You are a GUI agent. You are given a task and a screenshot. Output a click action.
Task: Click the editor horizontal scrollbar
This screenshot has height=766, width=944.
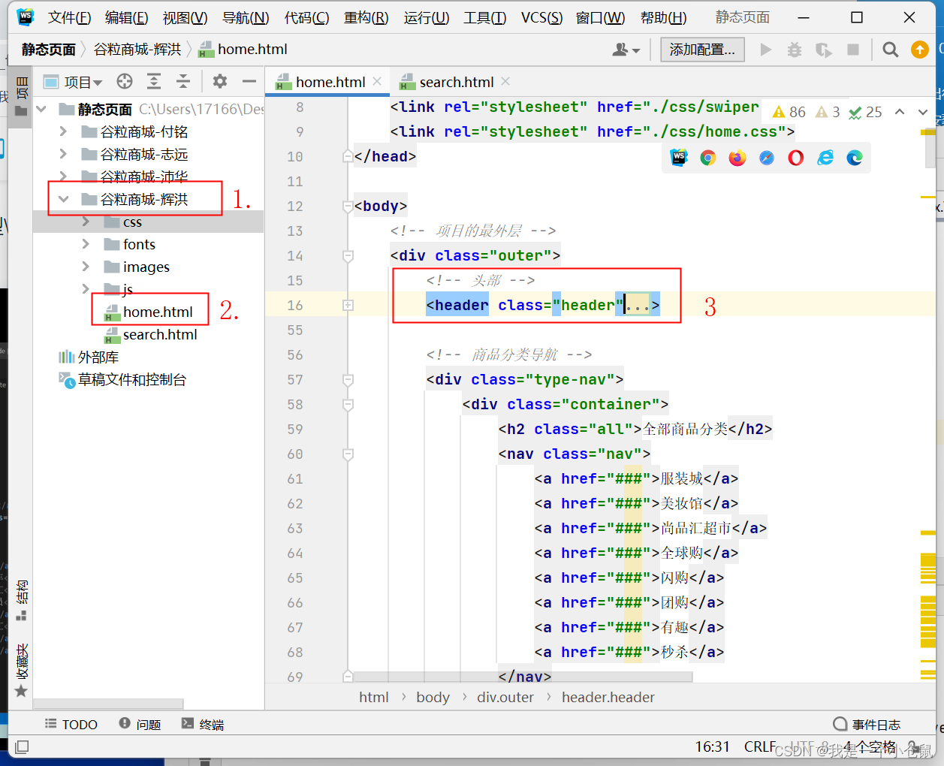pyautogui.click(x=522, y=677)
